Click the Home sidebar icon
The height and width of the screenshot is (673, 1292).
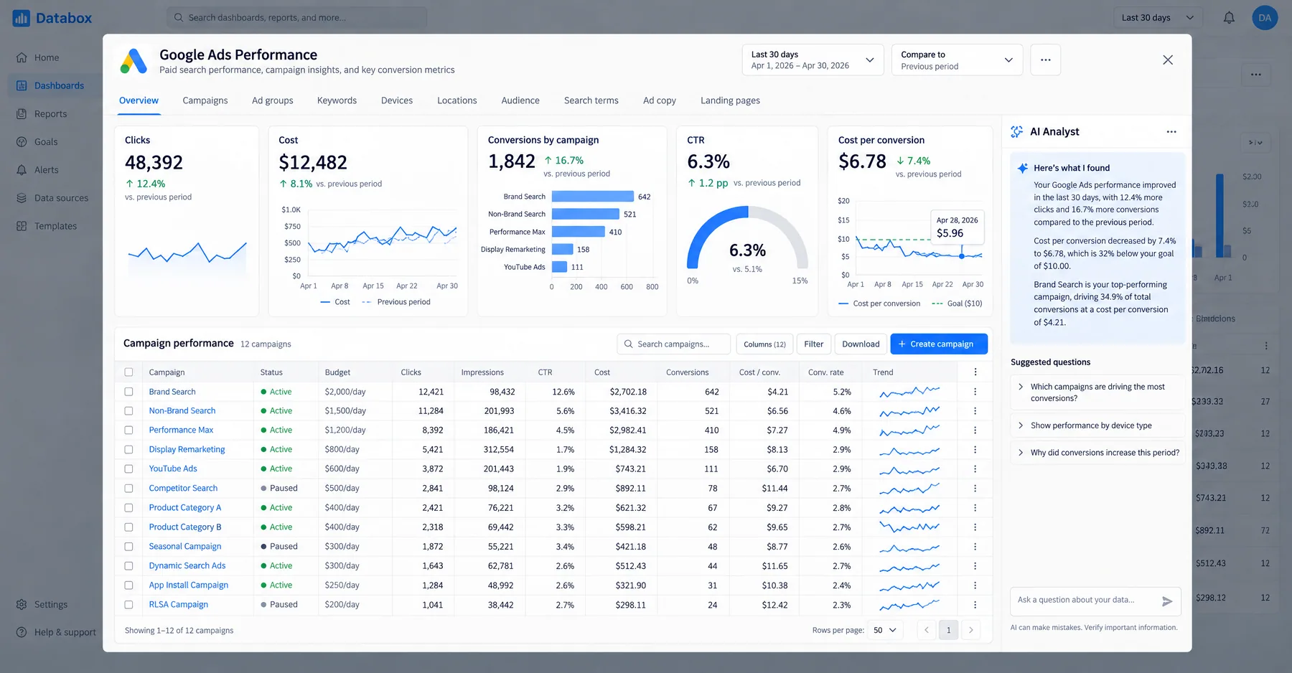click(22, 57)
